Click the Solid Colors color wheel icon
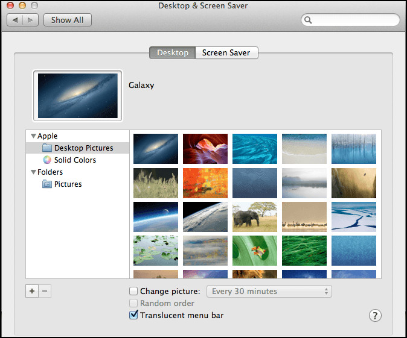 pyautogui.click(x=47, y=160)
